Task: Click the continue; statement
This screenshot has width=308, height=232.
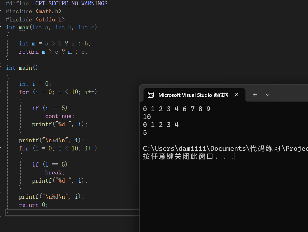Action: pos(60,116)
